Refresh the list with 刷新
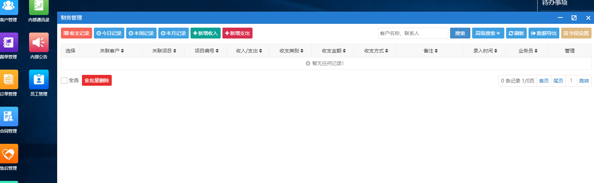This screenshot has height=183, width=594. pos(516,33)
